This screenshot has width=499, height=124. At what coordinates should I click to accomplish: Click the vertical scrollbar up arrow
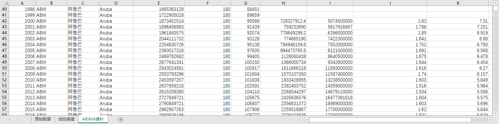(x=496, y=3)
